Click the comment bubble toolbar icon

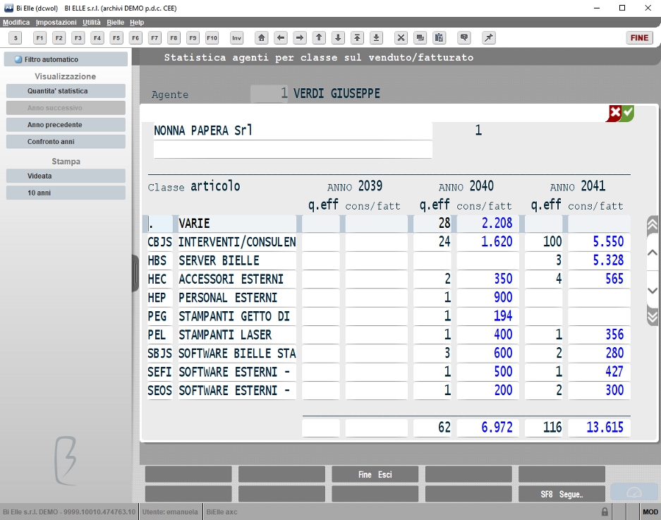(464, 38)
